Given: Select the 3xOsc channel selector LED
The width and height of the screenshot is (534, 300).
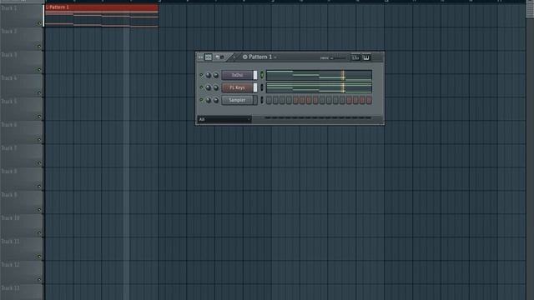Looking at the screenshot, I should (262, 75).
